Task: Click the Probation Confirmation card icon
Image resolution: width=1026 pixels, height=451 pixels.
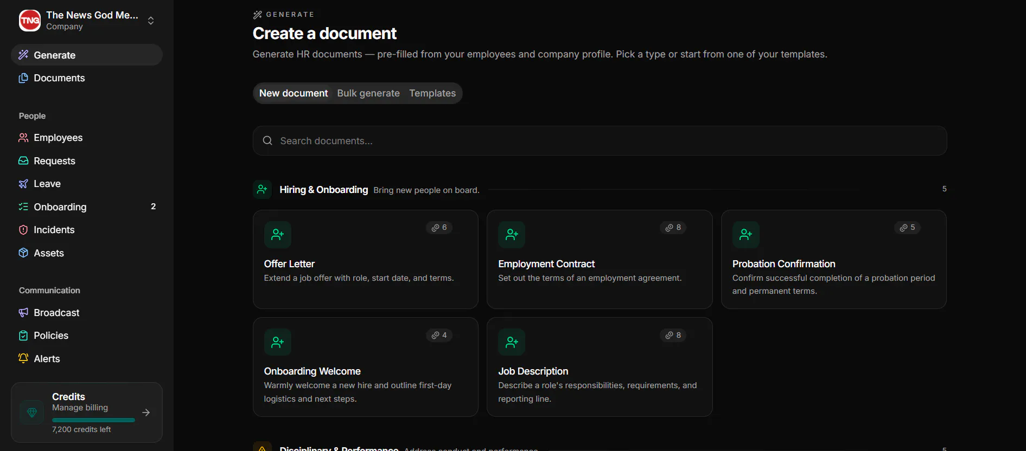Action: [746, 235]
